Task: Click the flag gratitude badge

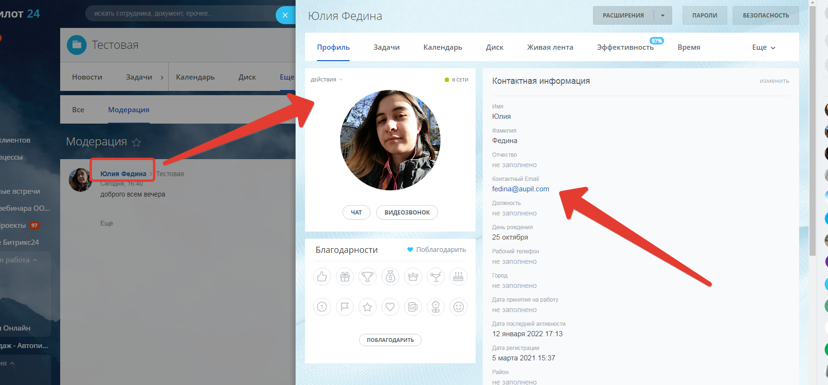Action: 345,307
